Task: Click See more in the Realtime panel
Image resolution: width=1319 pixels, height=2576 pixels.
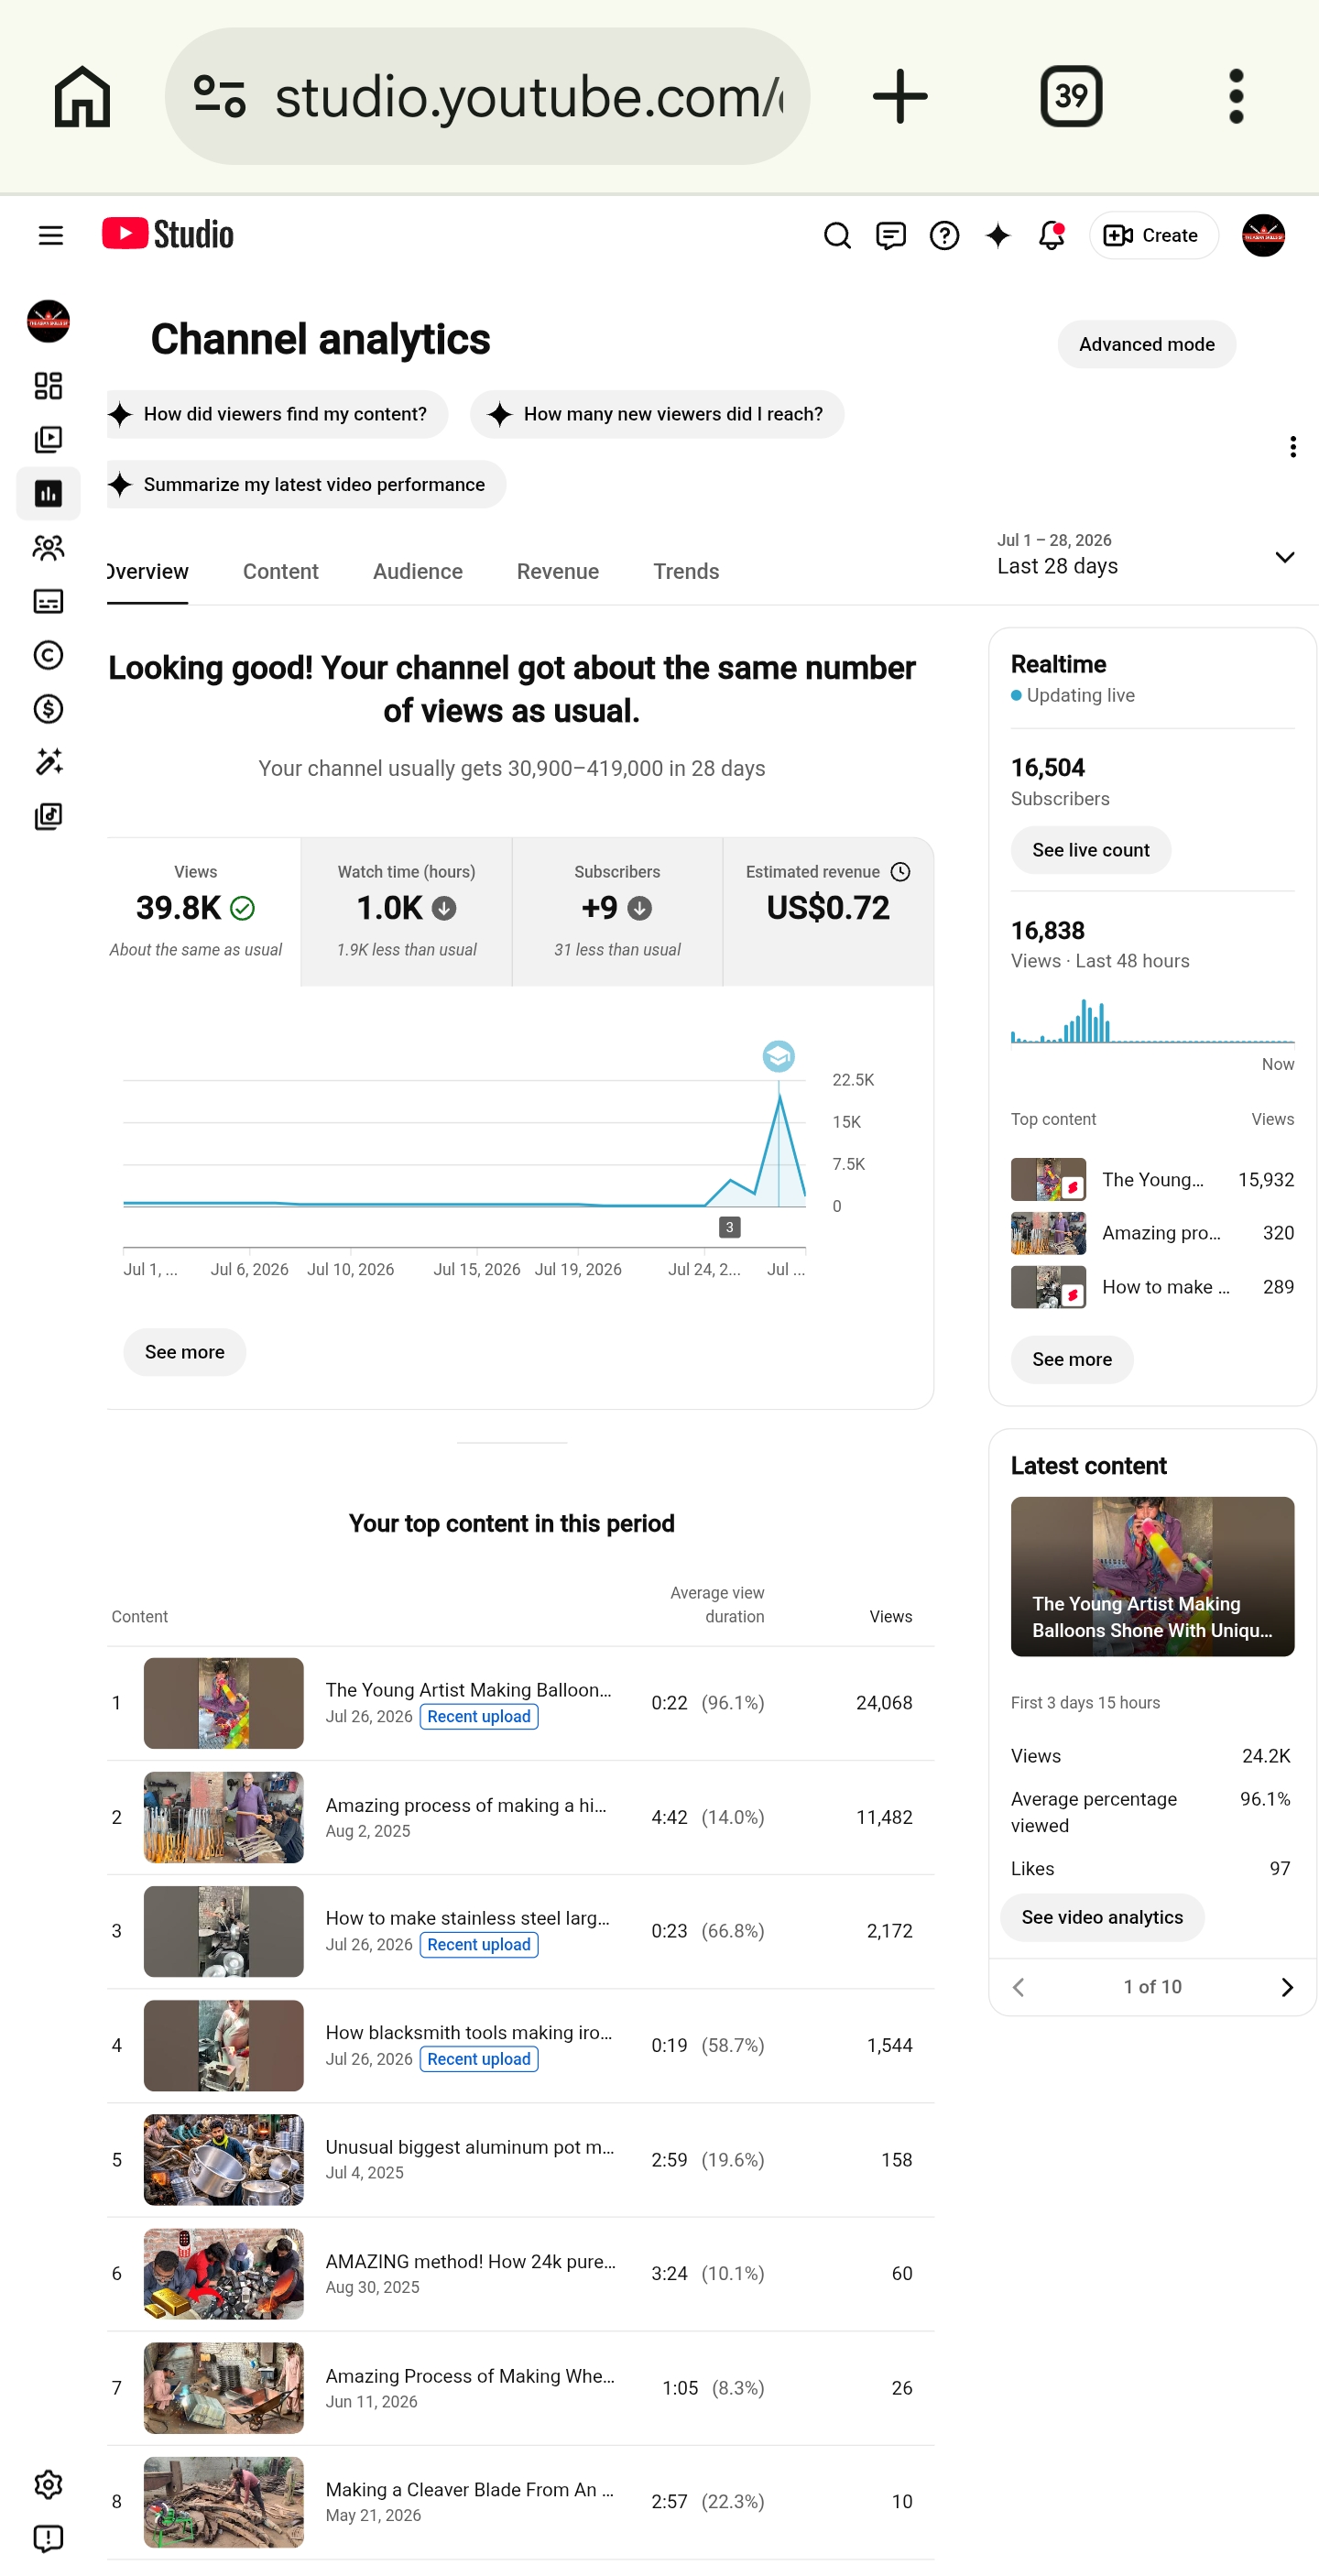Action: point(1071,1360)
